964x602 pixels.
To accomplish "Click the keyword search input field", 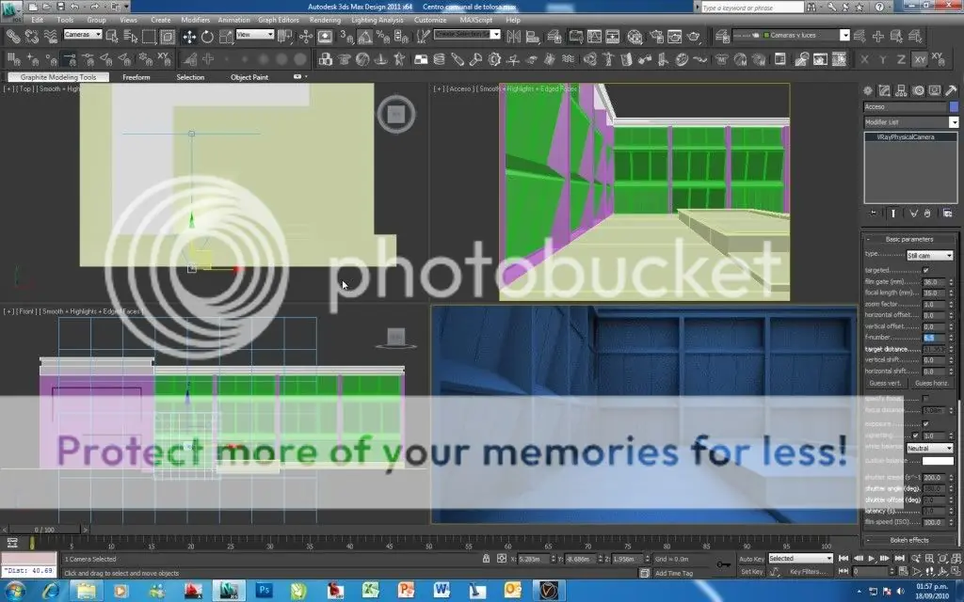I will pyautogui.click(x=751, y=8).
